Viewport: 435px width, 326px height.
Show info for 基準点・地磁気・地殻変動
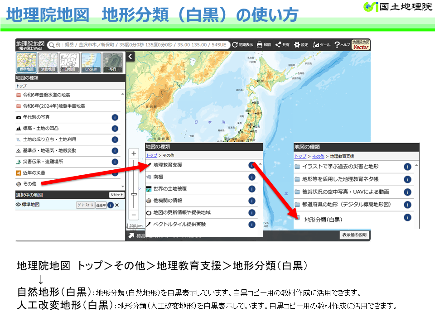point(115,150)
